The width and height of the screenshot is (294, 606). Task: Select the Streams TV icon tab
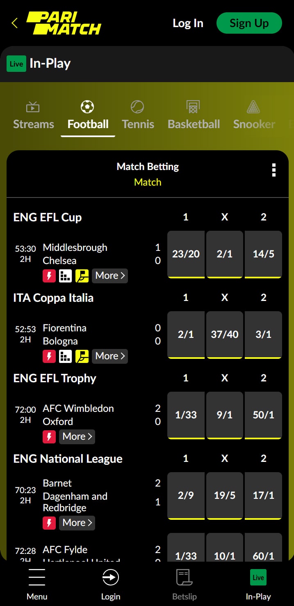[x=33, y=107]
